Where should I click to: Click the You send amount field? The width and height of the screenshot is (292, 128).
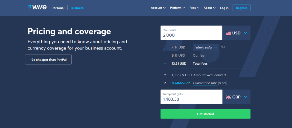click(x=191, y=33)
